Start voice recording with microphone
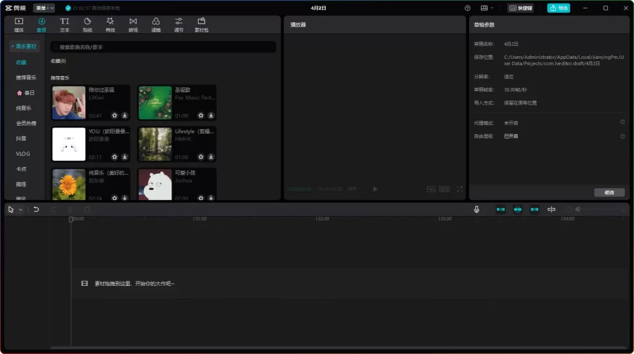 pos(477,209)
